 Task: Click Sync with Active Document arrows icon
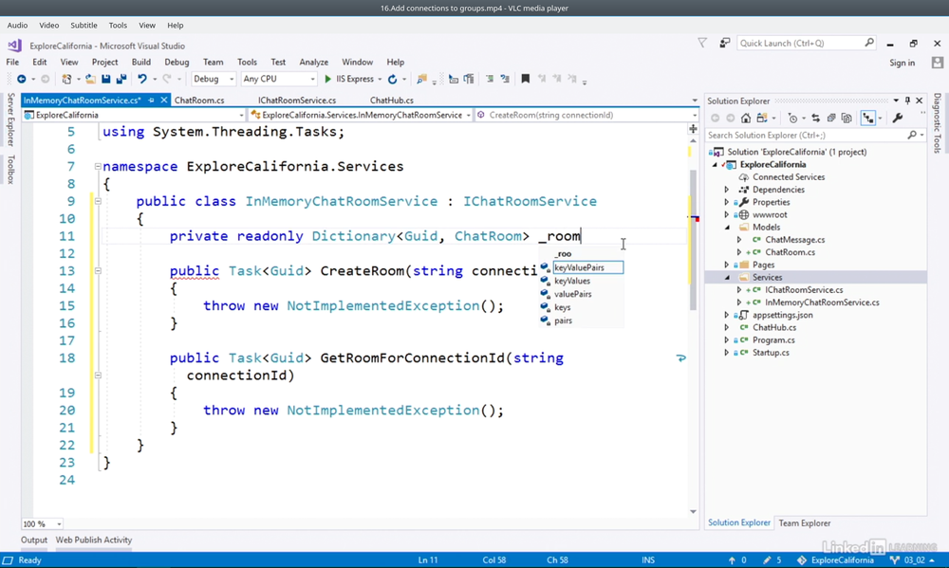816,118
